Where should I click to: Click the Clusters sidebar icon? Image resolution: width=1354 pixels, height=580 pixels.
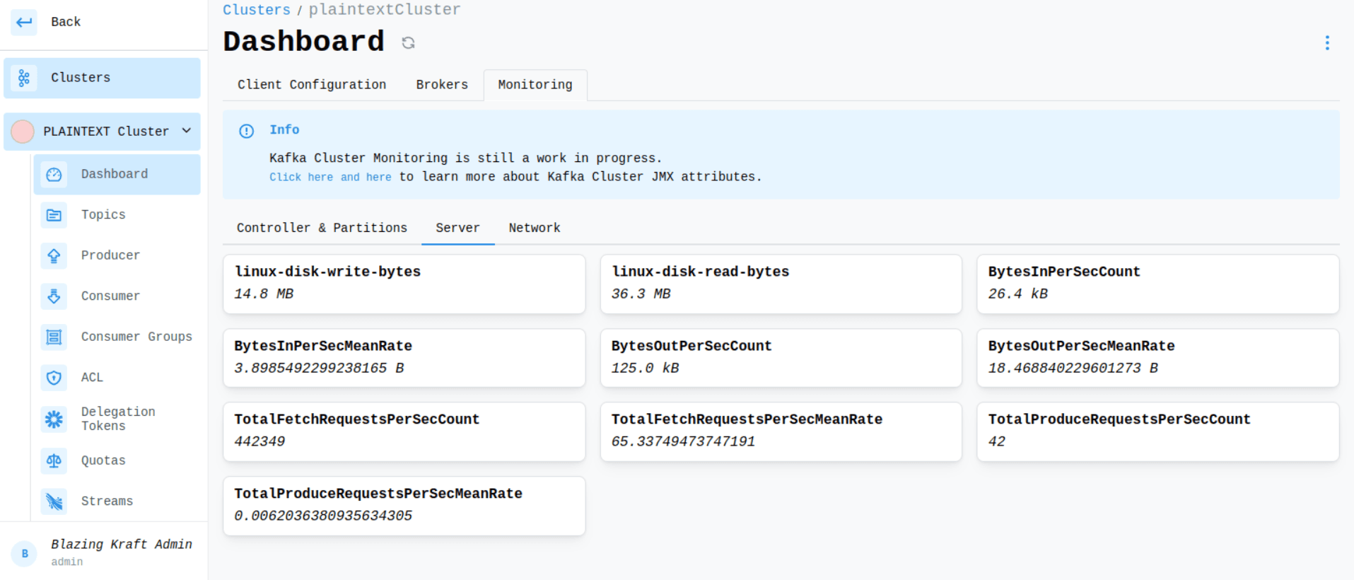[24, 78]
